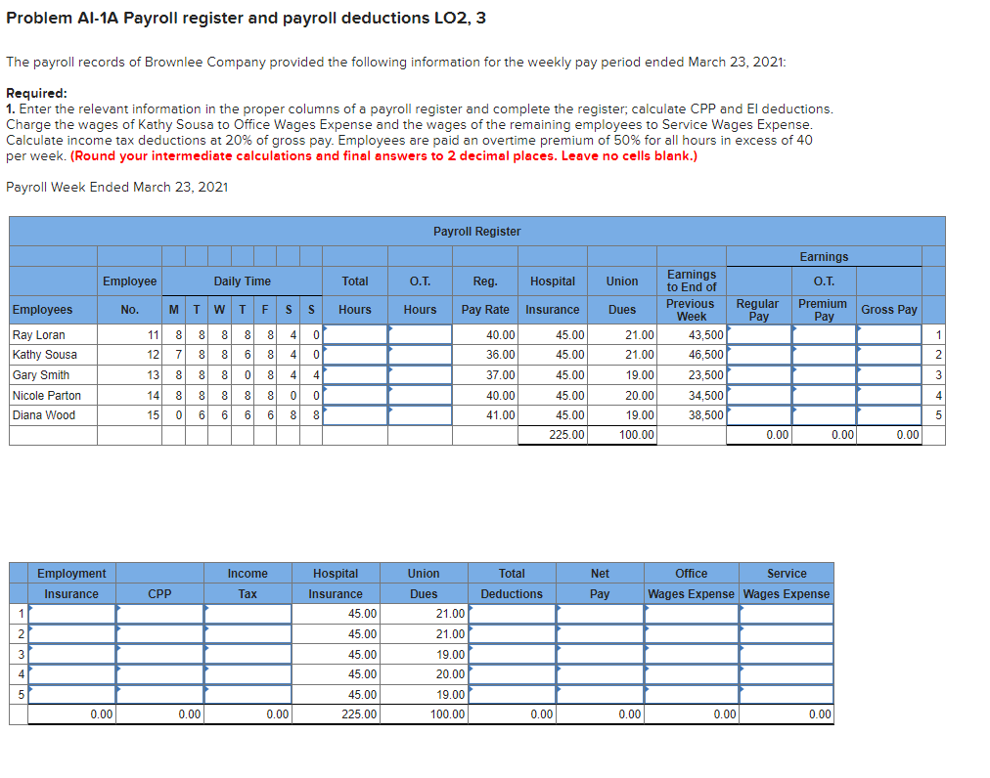Click Regular Pay input for Kathy Sousa

[758, 354]
